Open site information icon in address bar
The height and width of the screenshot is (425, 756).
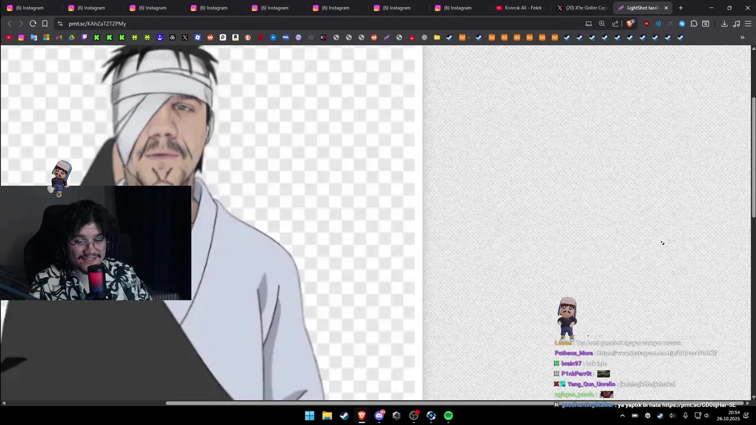click(60, 24)
